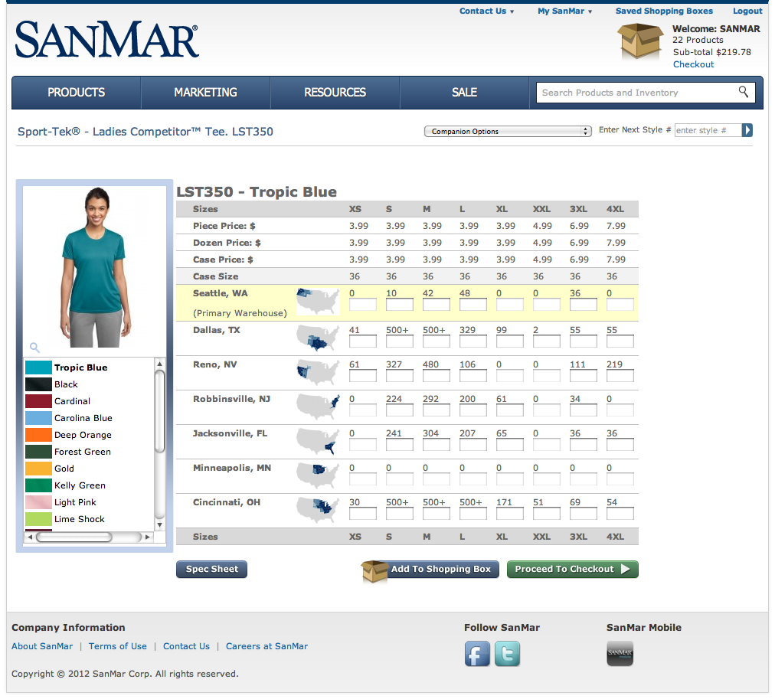The height and width of the screenshot is (699, 775).
Task: Open the MARKETING navigation menu
Action: click(x=205, y=93)
